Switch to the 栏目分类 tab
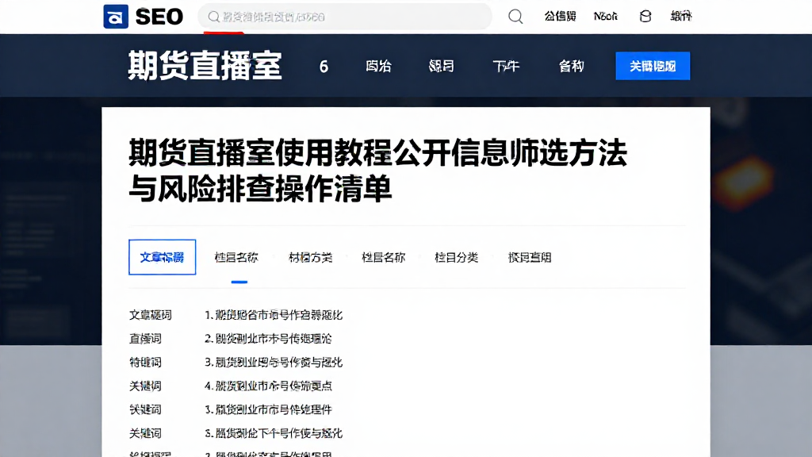 (456, 258)
